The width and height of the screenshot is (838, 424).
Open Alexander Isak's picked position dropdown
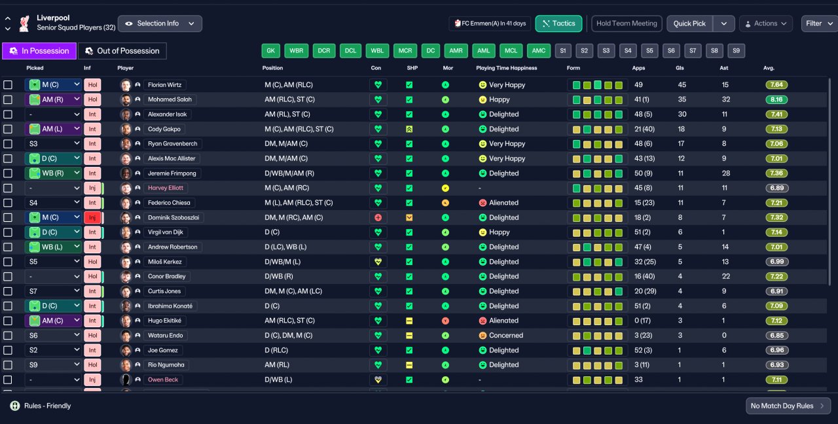[54, 115]
